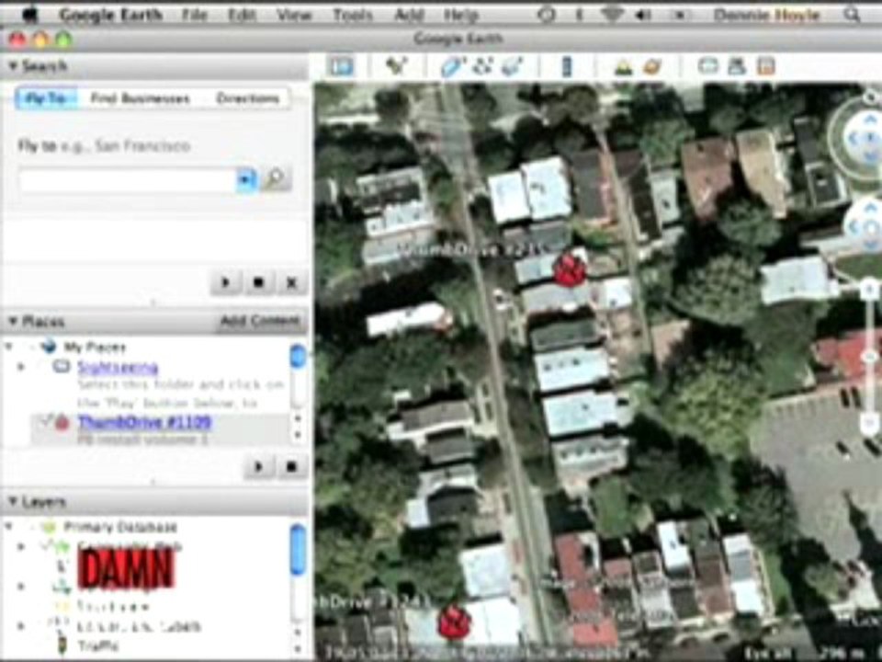Click the Add Content button
This screenshot has height=662, width=882.
pos(260,321)
